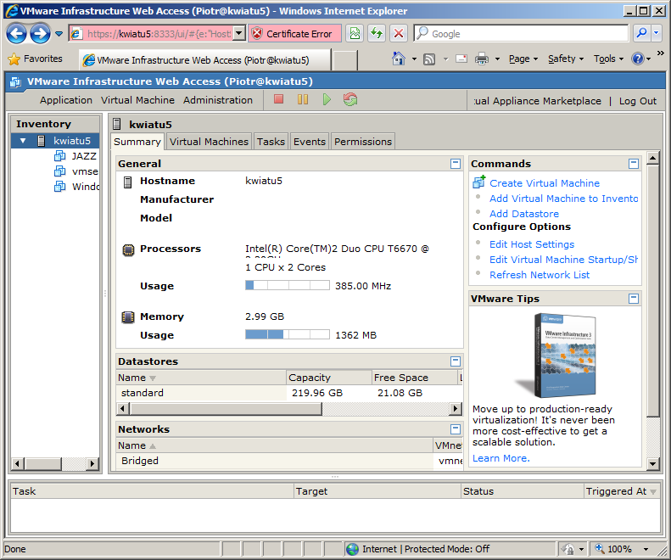Collapse the kwiatu5 host tree node
This screenshot has width=671, height=560.
click(x=23, y=141)
